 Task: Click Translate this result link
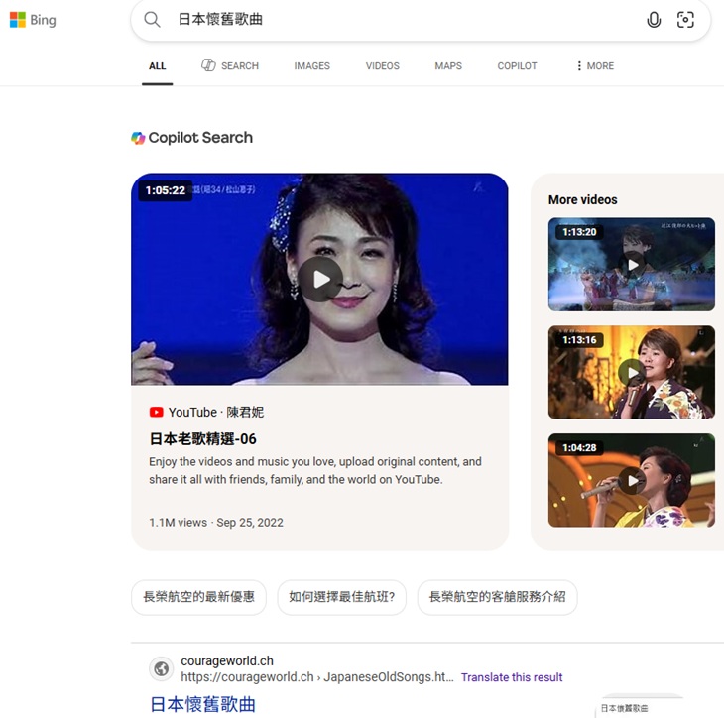(512, 677)
